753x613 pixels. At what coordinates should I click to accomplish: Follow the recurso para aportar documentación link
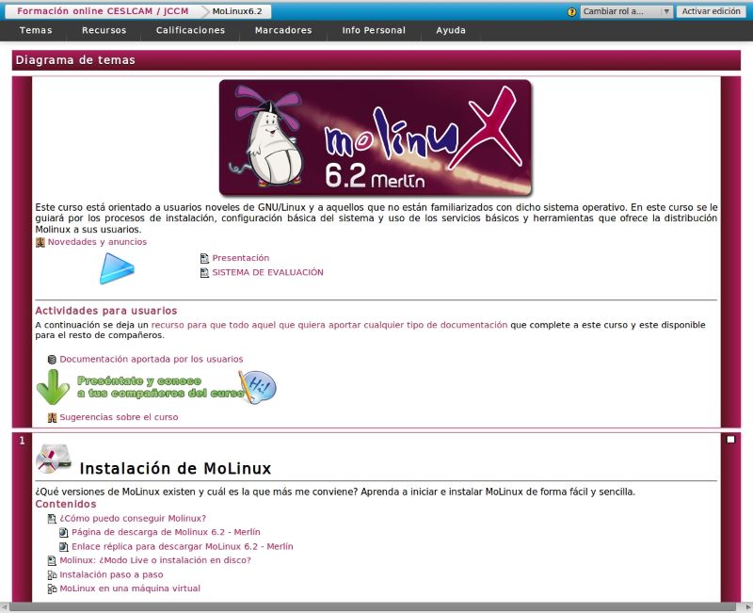pos(329,325)
